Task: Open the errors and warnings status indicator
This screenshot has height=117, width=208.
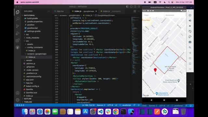Action: coord(20,105)
